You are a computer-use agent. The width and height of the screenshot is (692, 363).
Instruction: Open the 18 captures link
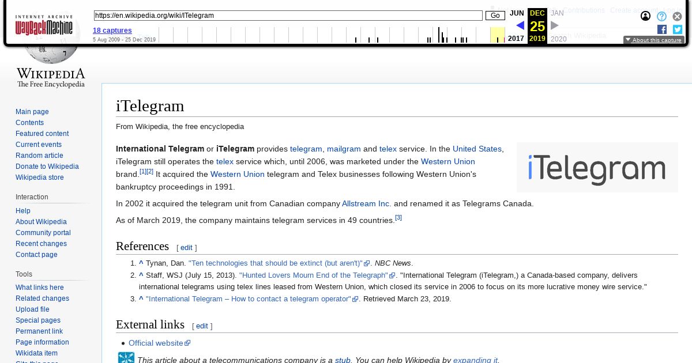click(112, 31)
